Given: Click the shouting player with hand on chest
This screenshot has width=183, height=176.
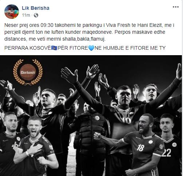Looking at the screenshot, I should click(x=35, y=145).
